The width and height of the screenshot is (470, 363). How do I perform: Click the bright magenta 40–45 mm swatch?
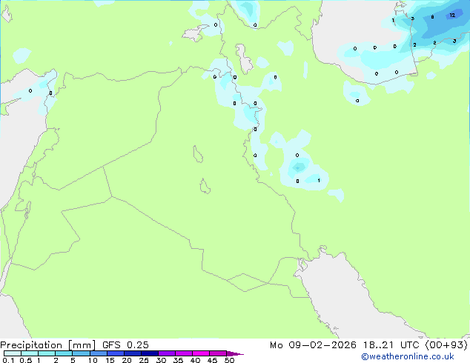tap(201, 353)
